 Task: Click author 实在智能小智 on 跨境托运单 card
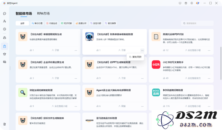tap(193, 50)
